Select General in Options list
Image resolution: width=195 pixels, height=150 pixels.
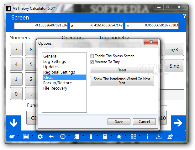click(64, 56)
